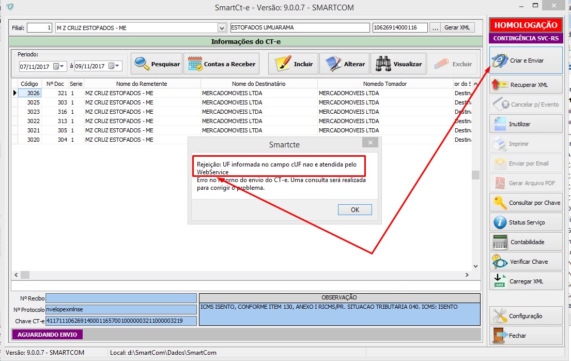Click the Excluir eraser icon
This screenshot has height=361, width=571.
pyautogui.click(x=441, y=64)
